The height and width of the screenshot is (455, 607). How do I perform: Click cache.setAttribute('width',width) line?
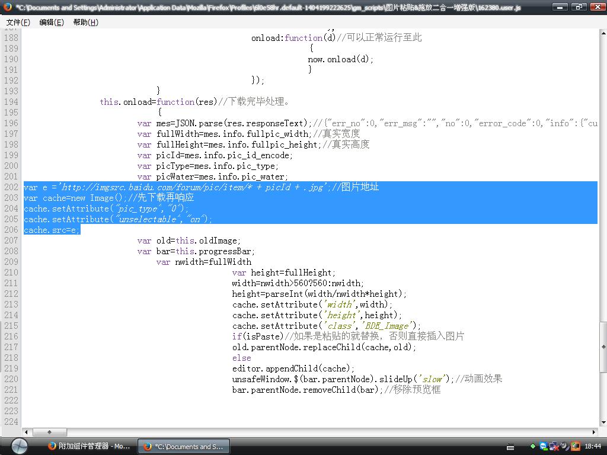[x=312, y=305]
